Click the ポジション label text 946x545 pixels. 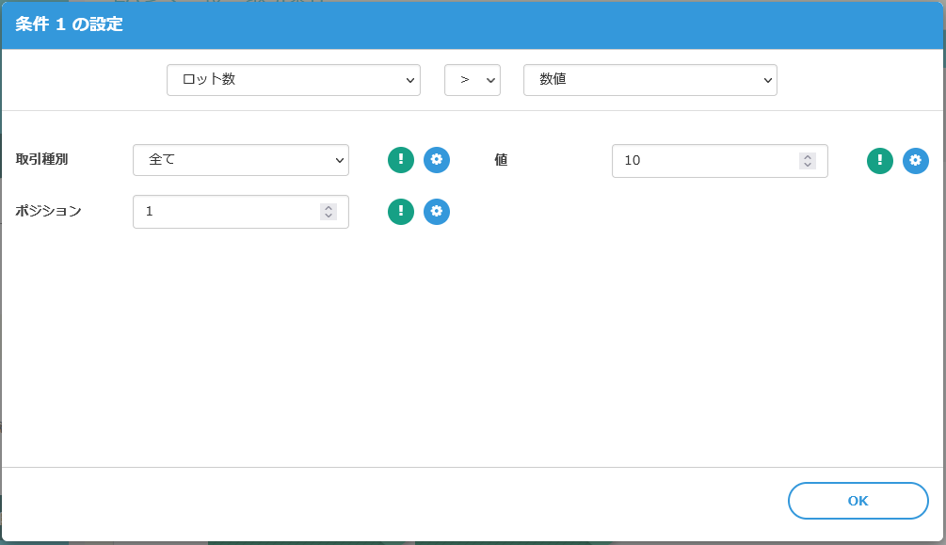(49, 211)
